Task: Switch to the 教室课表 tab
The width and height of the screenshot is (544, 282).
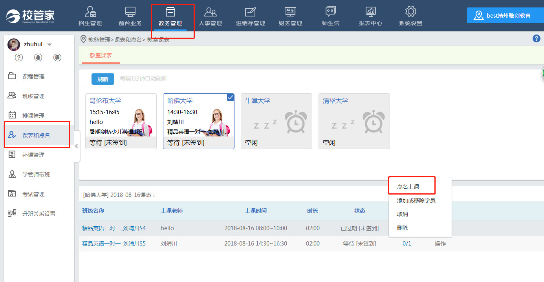Action: 101,55
